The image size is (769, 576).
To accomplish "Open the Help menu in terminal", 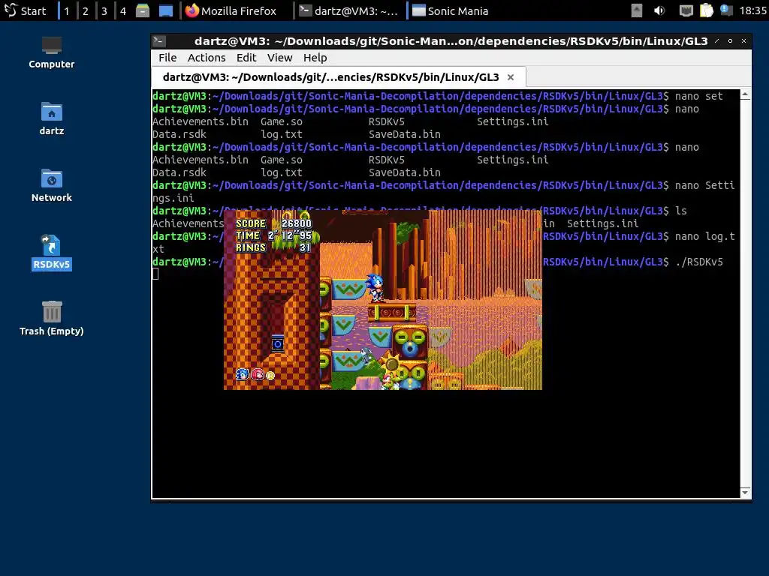I will (315, 58).
